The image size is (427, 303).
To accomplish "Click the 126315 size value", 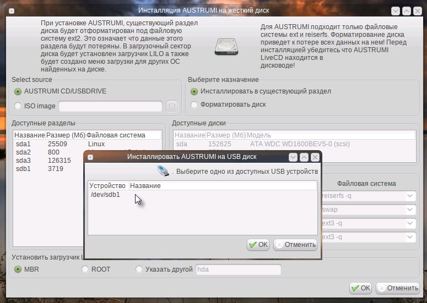I will tap(60, 161).
